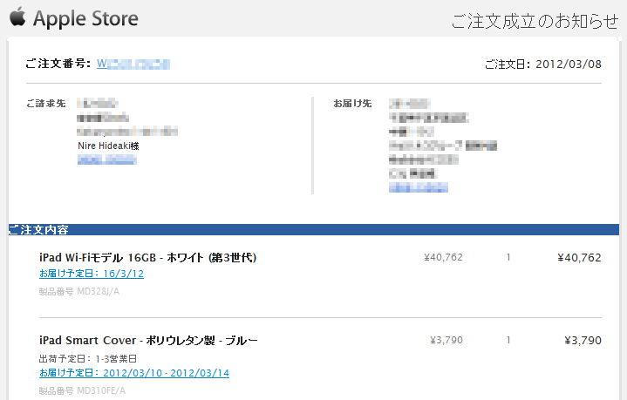Click the bold iPad total ¥40,762

(x=579, y=258)
